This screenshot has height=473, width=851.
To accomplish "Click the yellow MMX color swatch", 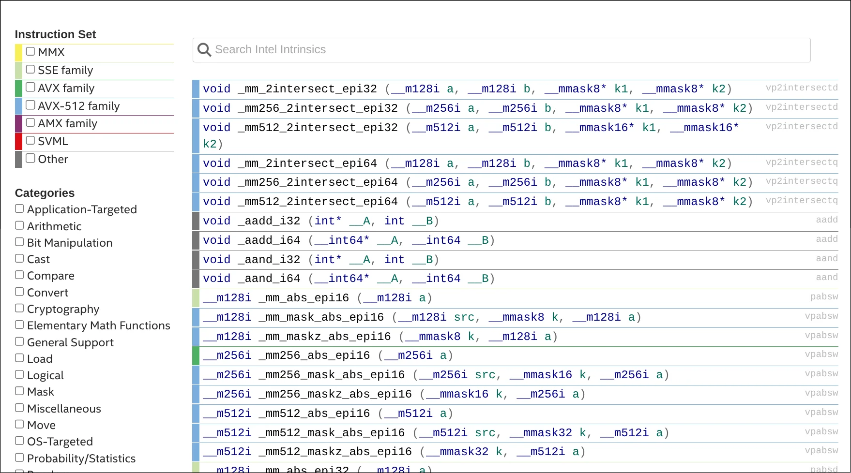I will [18, 53].
